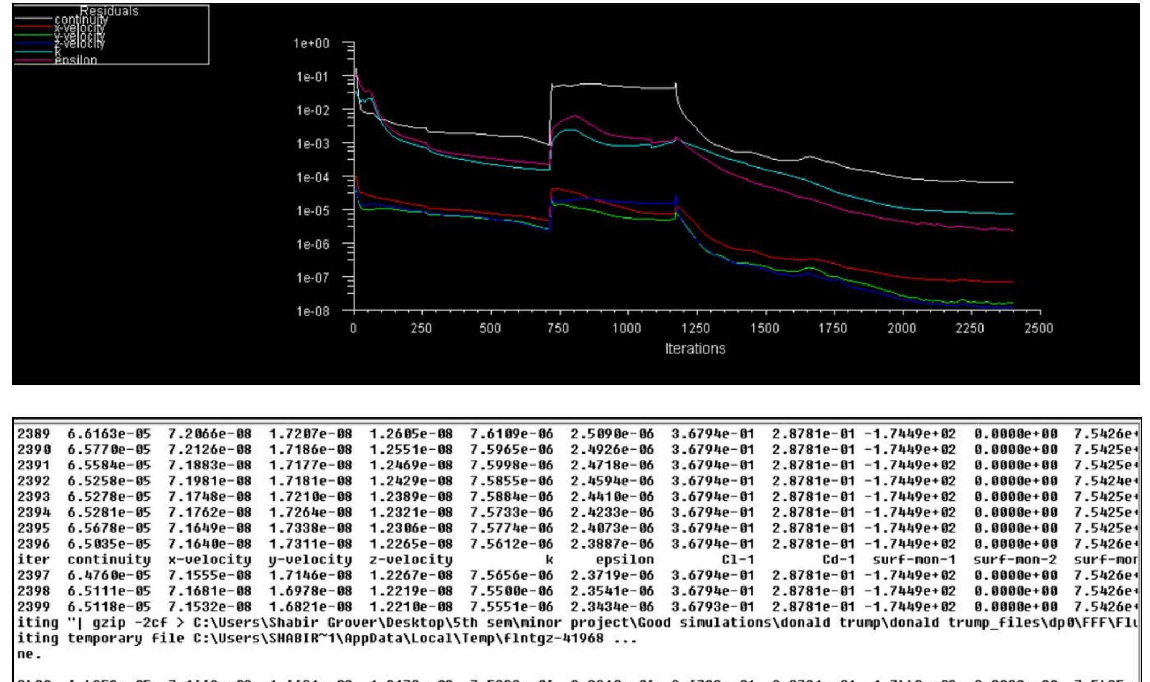Click the "1e-05" y-axis label
The width and height of the screenshot is (1150, 682).
coord(312,211)
